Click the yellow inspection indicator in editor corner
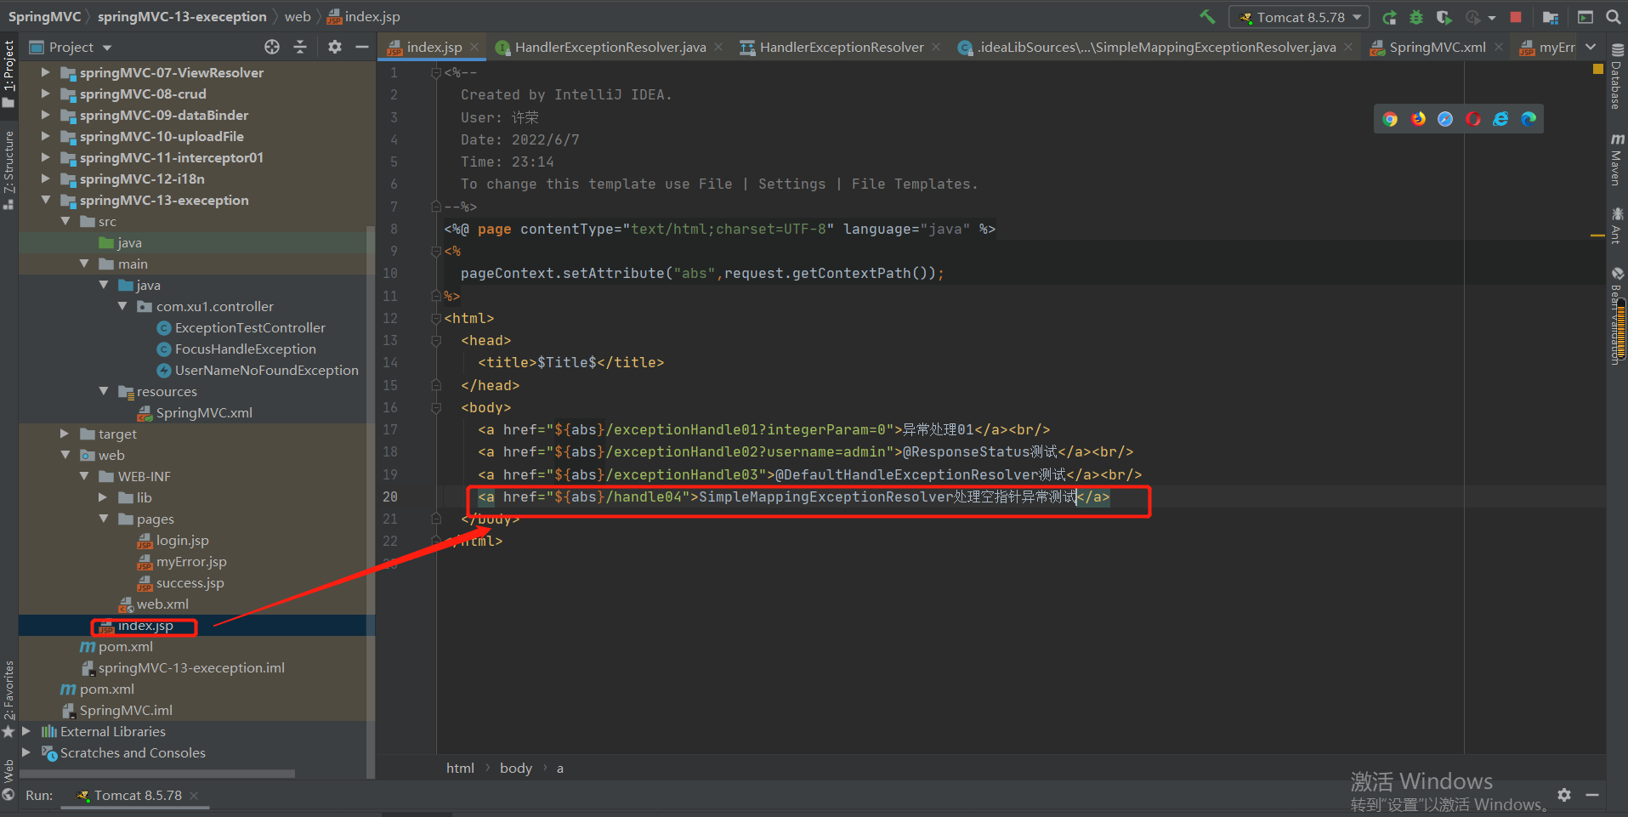1628x817 pixels. [x=1597, y=70]
